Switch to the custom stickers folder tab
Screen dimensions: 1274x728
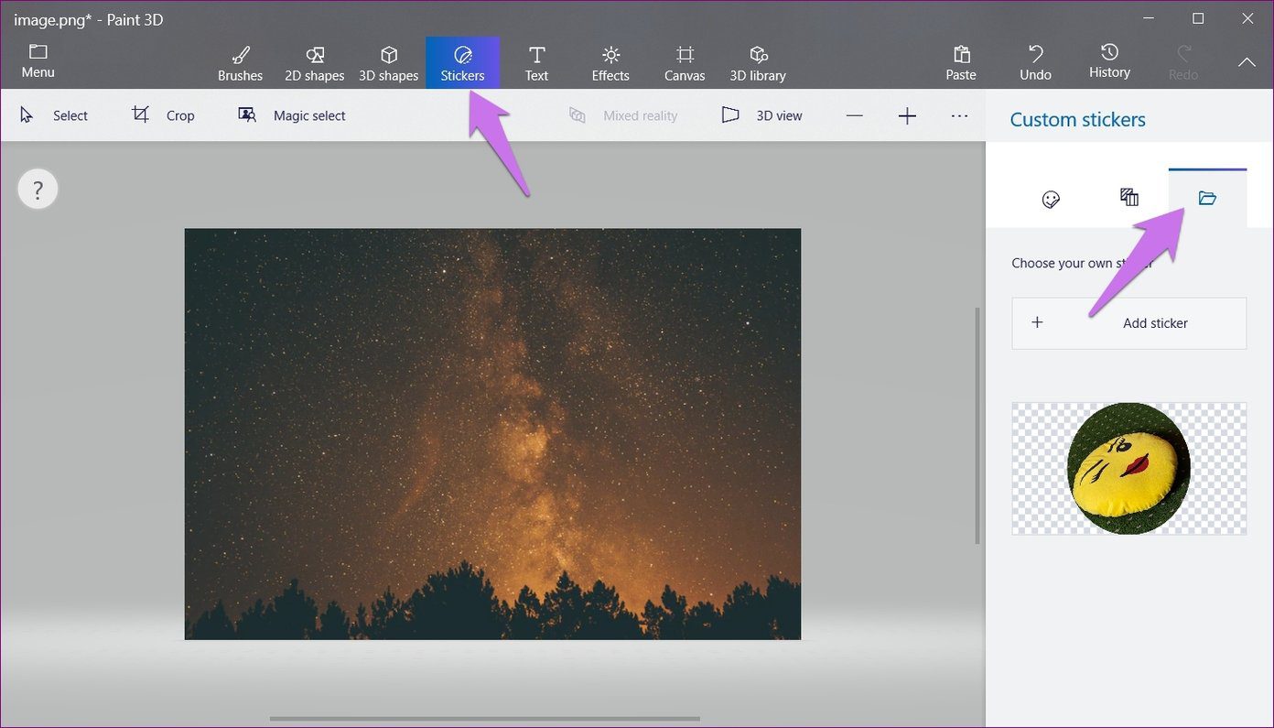pos(1207,198)
